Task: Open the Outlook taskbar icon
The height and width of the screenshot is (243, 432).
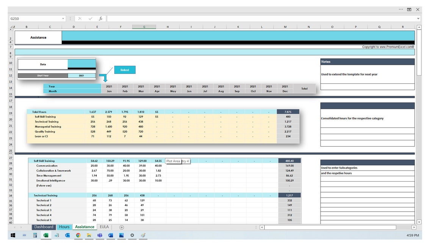Action: pyautogui.click(x=67, y=235)
